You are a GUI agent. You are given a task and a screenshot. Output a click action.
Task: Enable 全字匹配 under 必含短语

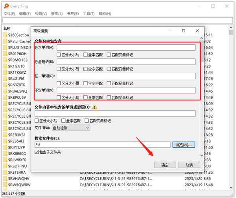tap(85, 69)
